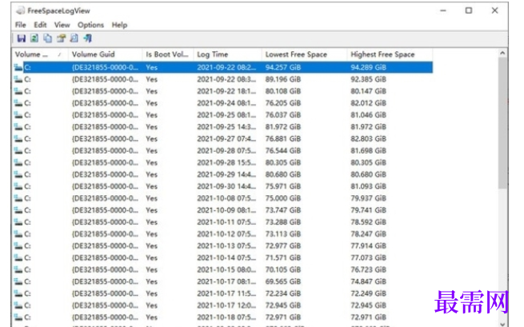Click drive icon of the 75.000 GiB row
This screenshot has height=327, width=524.
pos(18,198)
